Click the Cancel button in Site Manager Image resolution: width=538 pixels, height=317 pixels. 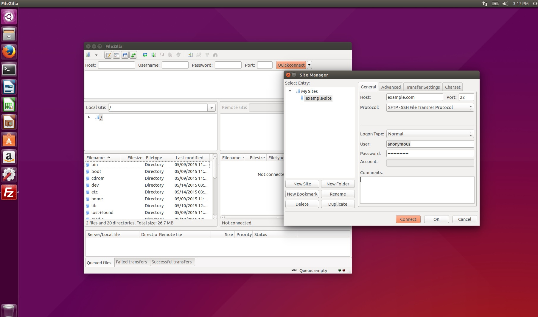pos(465,219)
